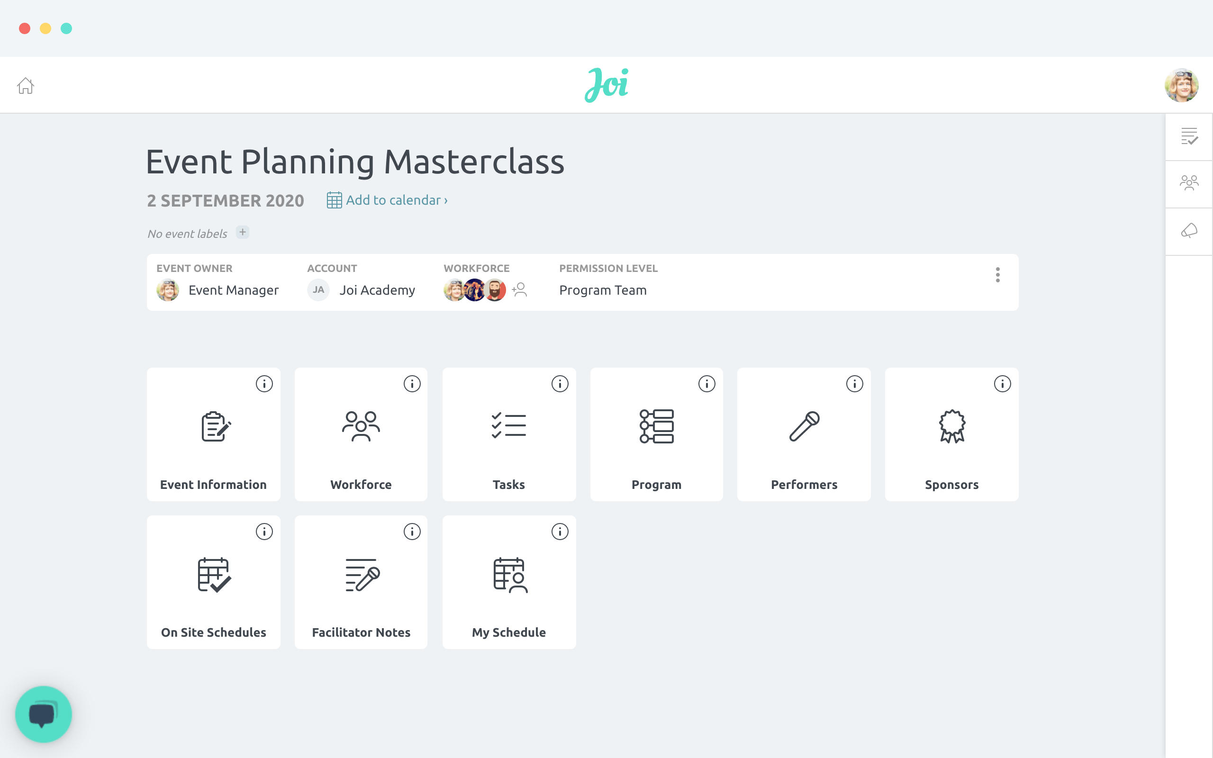Open the megaphone announcements sidebar icon
The height and width of the screenshot is (758, 1213).
click(1189, 231)
